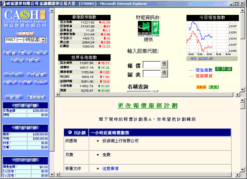Screen dimensions: 247x179
Task: Click the 主頁 home button
Action: coord(26,82)
